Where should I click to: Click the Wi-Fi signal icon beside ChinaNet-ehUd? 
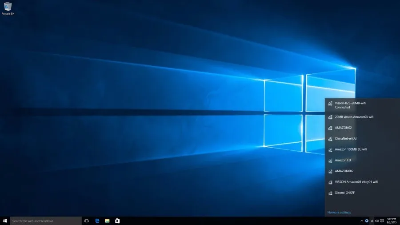330,139
